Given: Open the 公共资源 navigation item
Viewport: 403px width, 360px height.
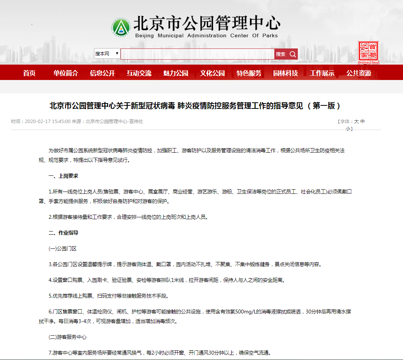Looking at the screenshot, I should coord(359,73).
